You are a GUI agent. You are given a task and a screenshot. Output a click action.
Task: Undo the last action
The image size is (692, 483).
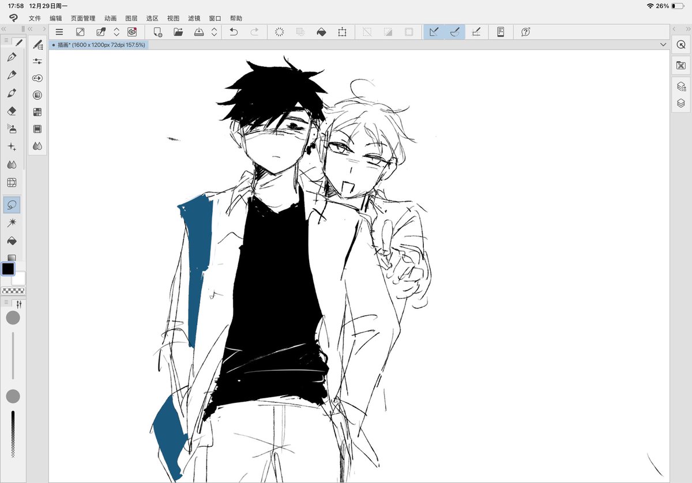pyautogui.click(x=234, y=32)
